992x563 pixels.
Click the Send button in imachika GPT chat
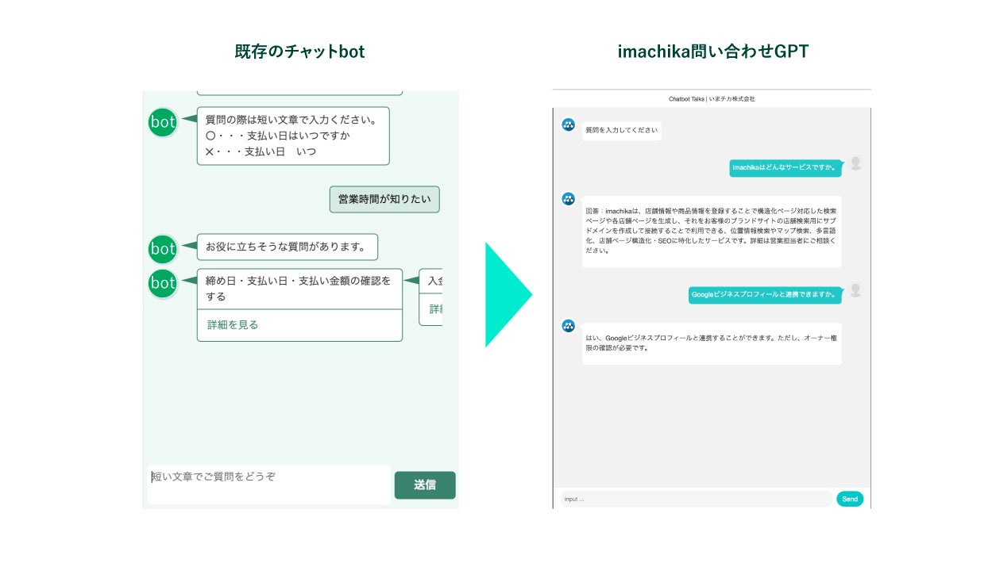[x=850, y=499]
